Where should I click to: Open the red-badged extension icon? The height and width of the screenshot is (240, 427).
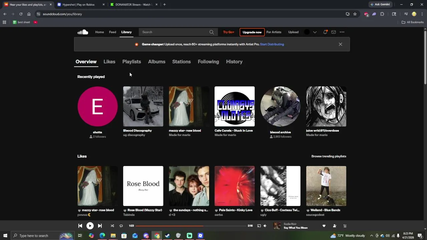coord(366,14)
